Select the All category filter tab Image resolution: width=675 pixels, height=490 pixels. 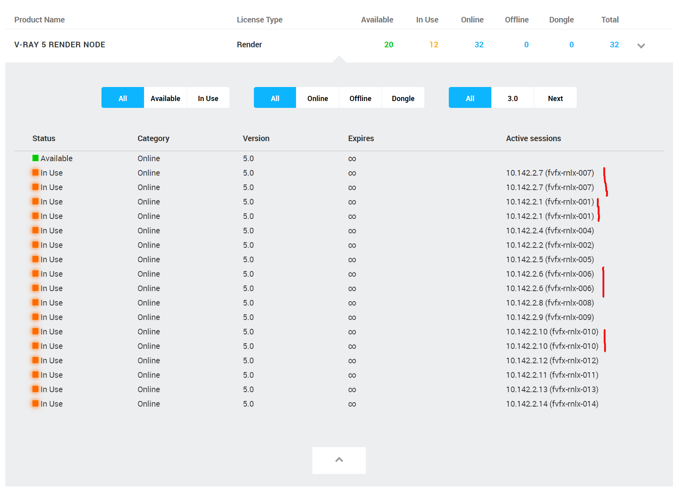(275, 98)
